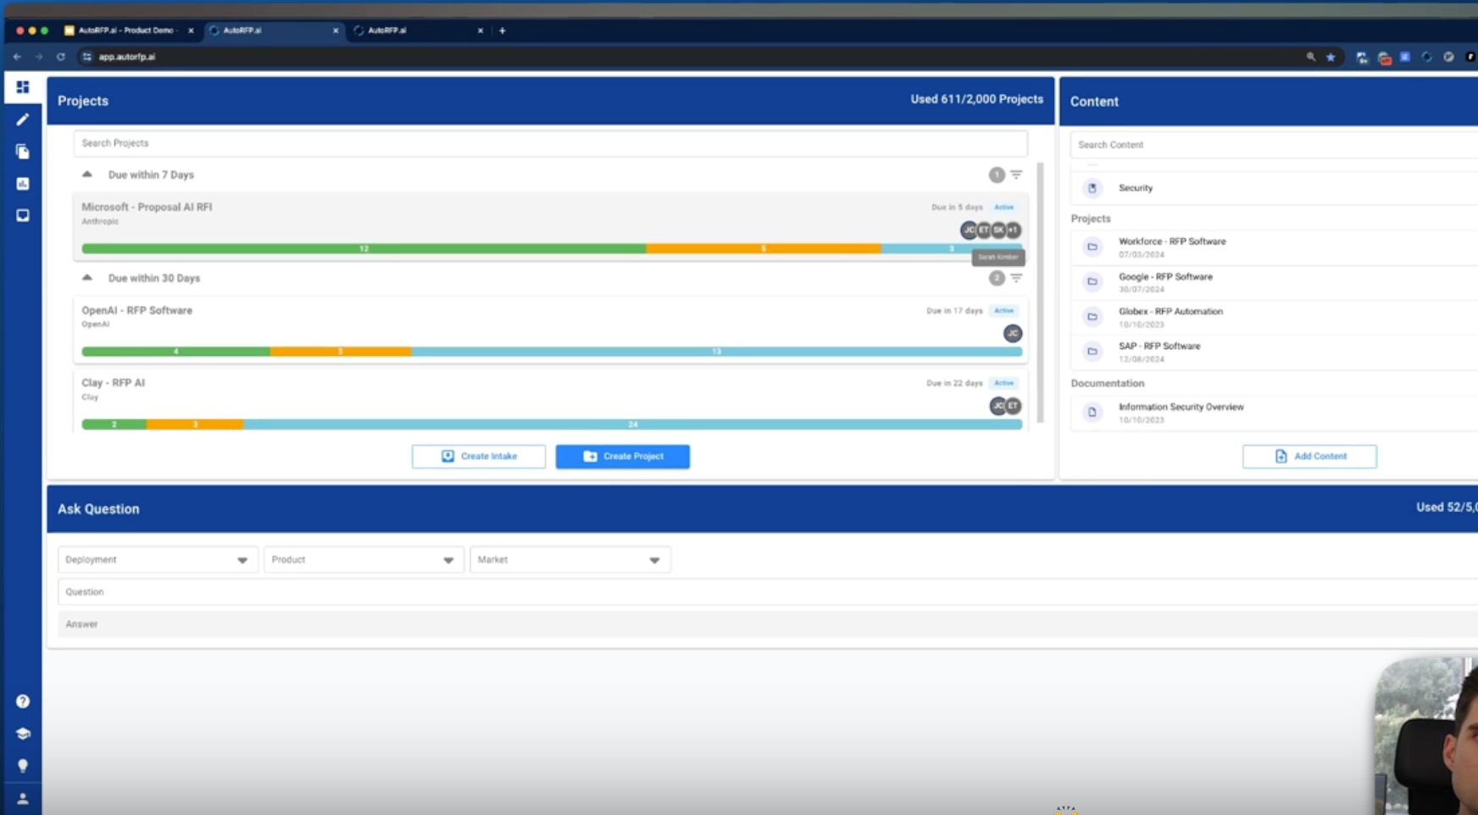Viewport: 1478px width, 815px height.
Task: Click the filter icon for Due within 7 Days
Action: pos(1016,175)
